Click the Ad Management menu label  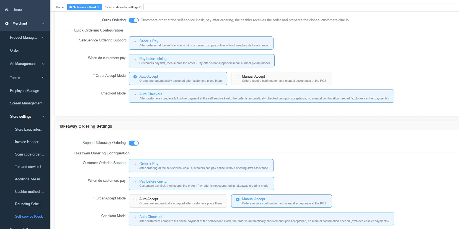click(23, 64)
